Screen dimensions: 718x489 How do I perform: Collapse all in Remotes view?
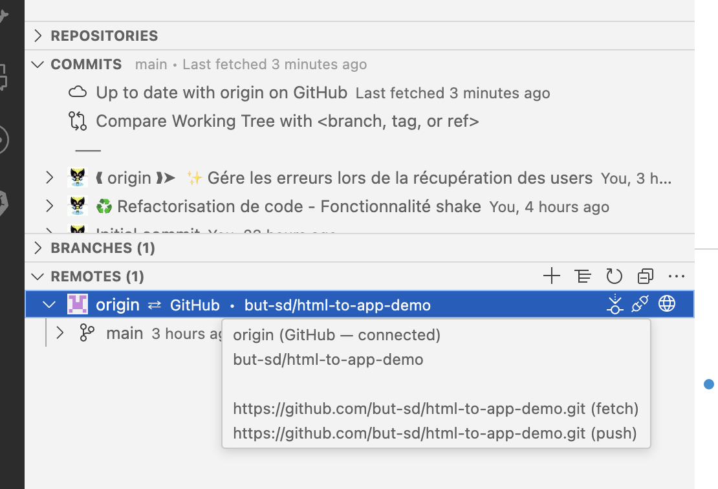645,276
